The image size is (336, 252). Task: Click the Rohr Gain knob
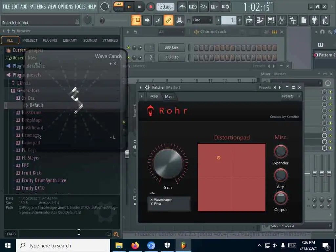click(168, 163)
